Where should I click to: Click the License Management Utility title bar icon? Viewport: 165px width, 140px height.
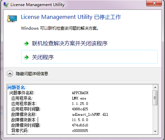click(6, 5)
